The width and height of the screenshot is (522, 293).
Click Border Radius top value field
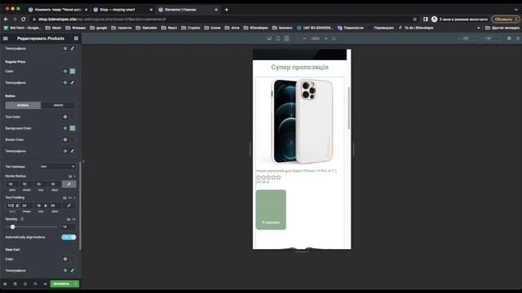(x=12, y=184)
